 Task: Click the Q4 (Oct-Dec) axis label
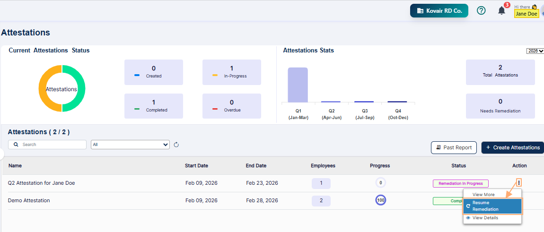(x=398, y=114)
